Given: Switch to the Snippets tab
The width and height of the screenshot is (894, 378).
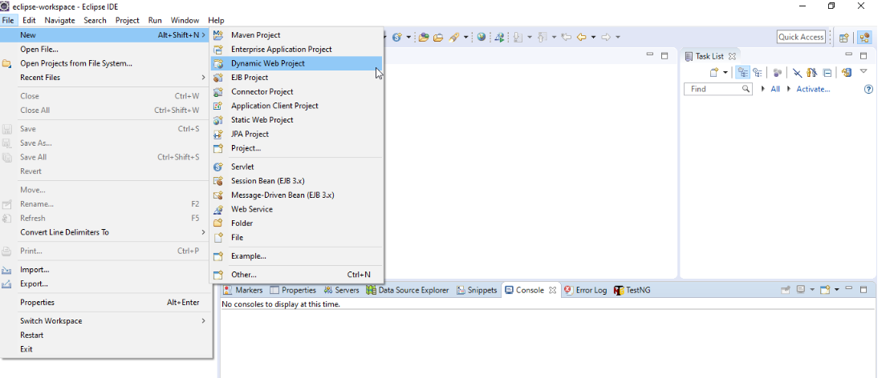Looking at the screenshot, I should 477,291.
